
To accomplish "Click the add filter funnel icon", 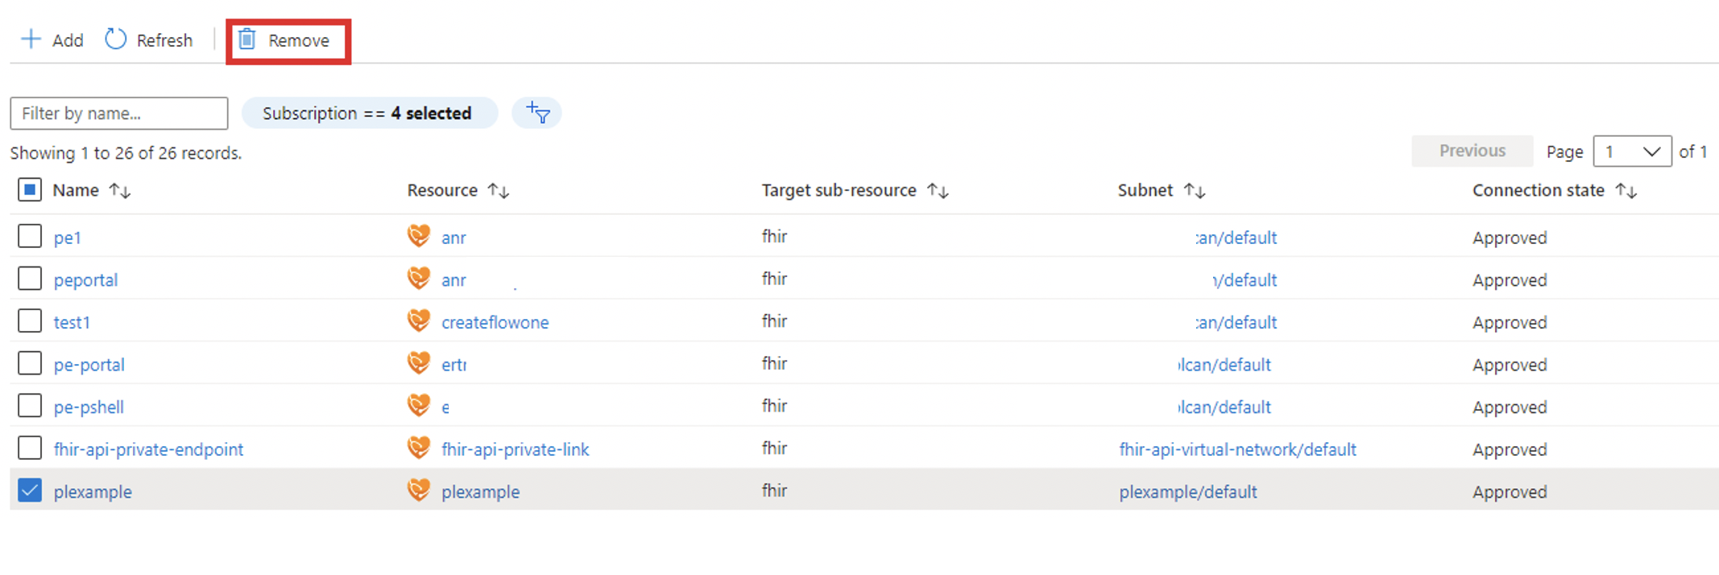I will coord(537,113).
